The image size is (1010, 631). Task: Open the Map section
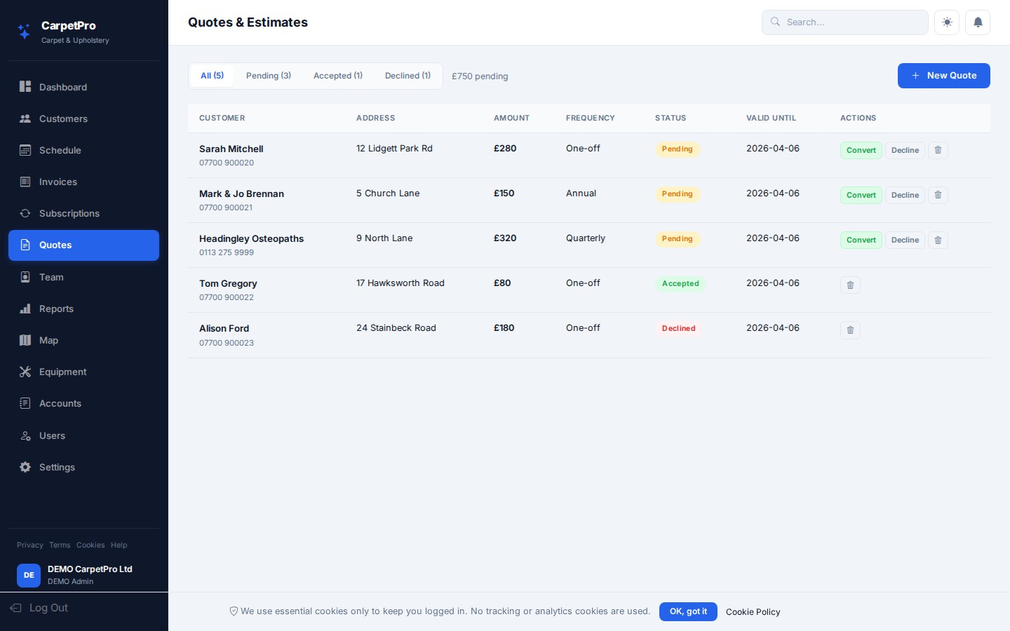pyautogui.click(x=48, y=340)
